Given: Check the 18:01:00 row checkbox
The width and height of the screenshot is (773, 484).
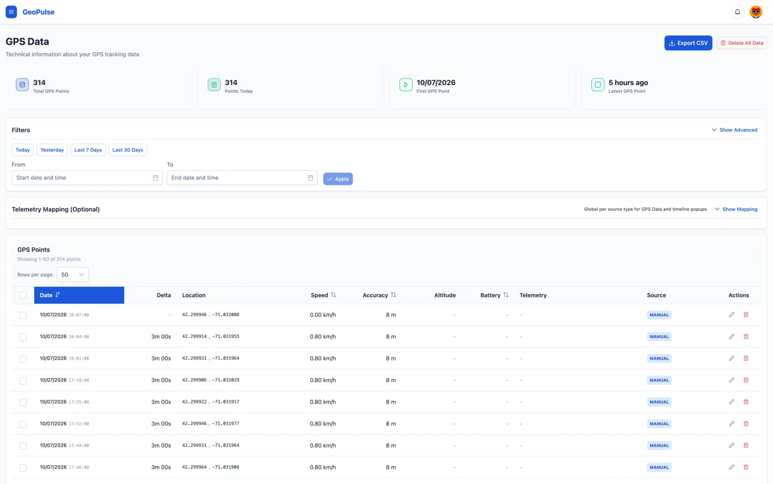Looking at the screenshot, I should 23,359.
